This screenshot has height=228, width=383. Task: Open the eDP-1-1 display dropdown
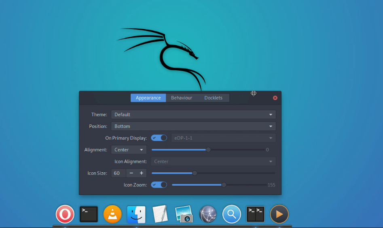click(224, 138)
